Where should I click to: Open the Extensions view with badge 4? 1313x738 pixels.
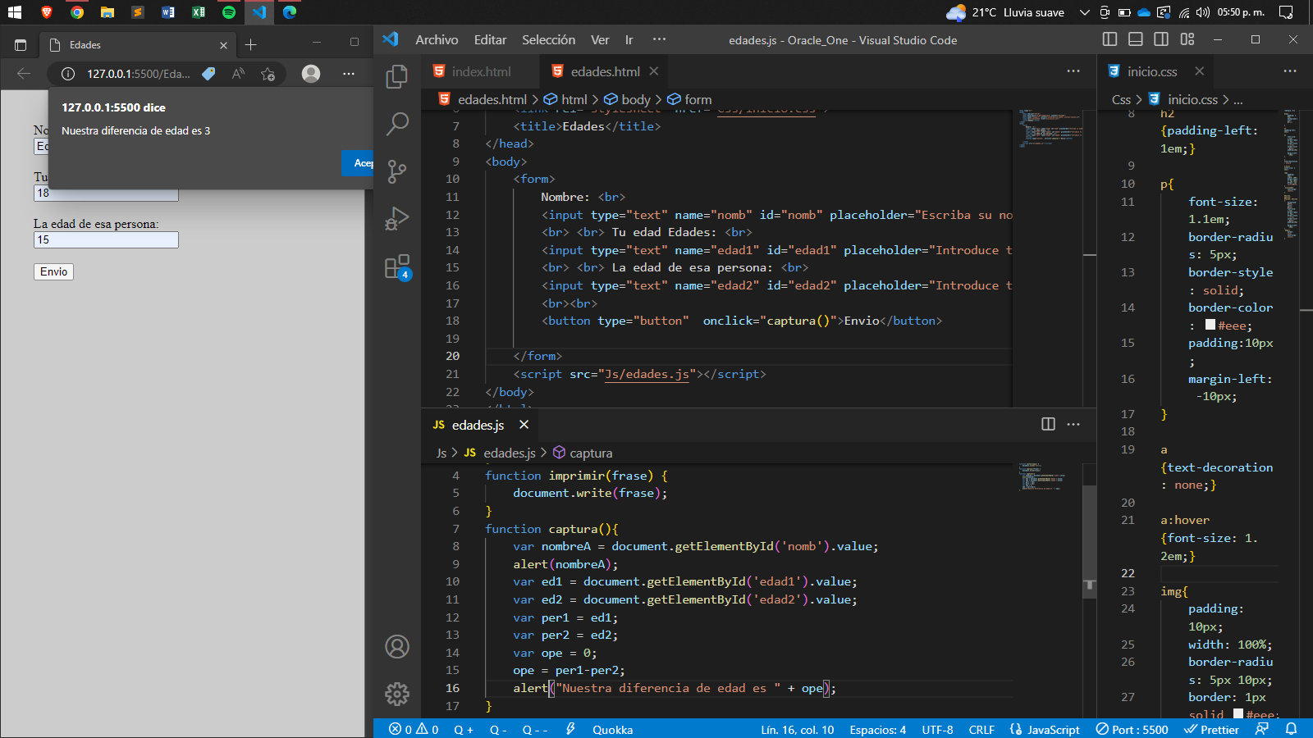(x=397, y=266)
